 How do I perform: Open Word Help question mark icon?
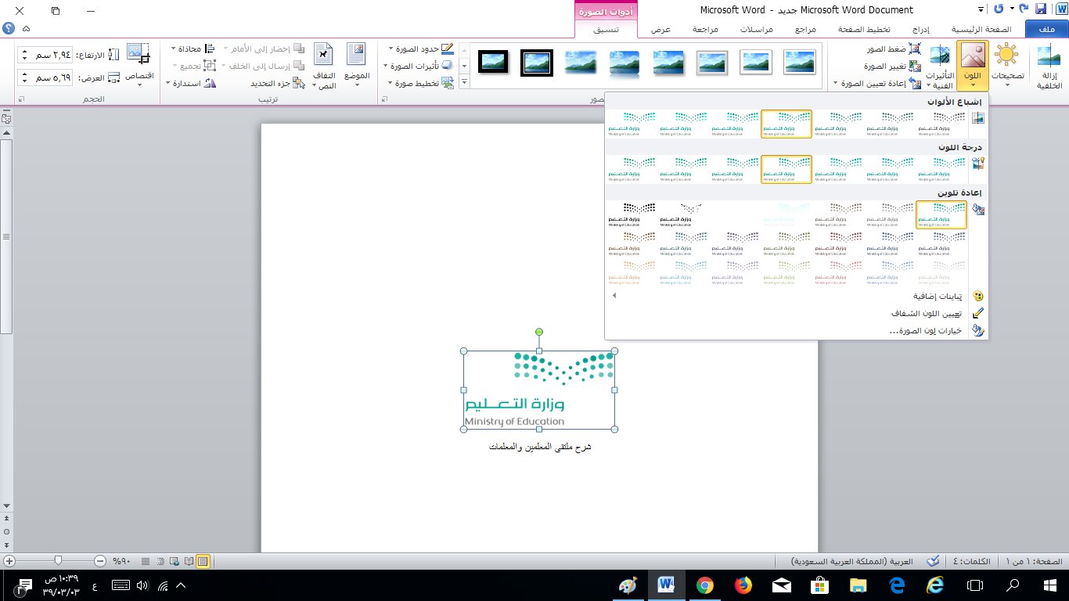(9, 28)
